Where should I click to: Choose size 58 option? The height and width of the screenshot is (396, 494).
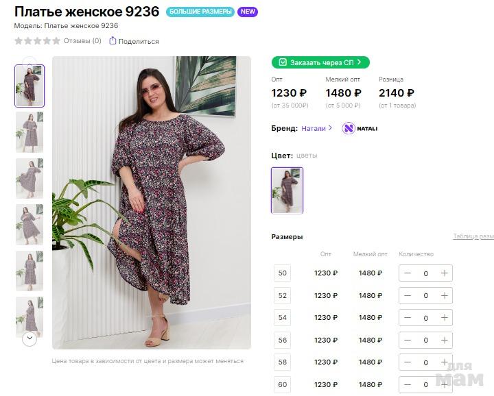point(282,362)
